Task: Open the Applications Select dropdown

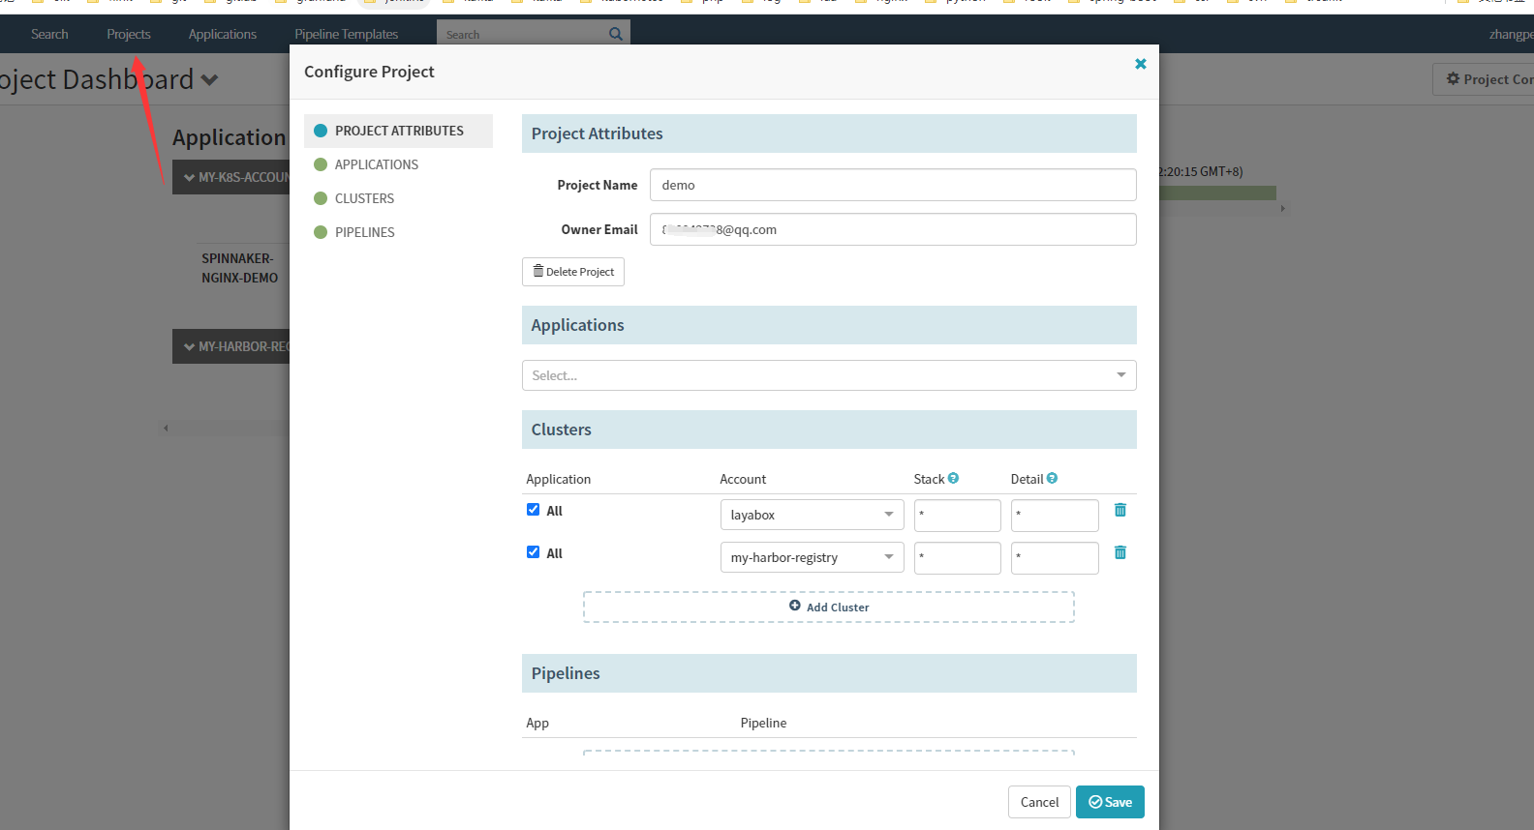Action: (x=829, y=375)
